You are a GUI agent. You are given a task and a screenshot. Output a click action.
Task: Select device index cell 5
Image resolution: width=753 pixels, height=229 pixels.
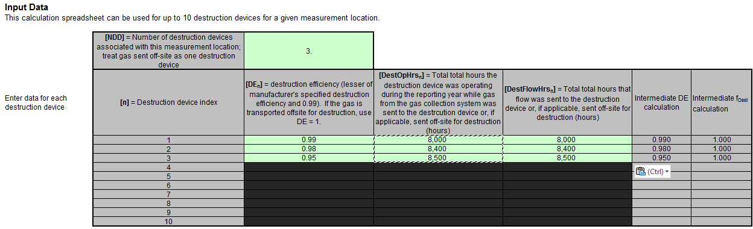(x=168, y=176)
